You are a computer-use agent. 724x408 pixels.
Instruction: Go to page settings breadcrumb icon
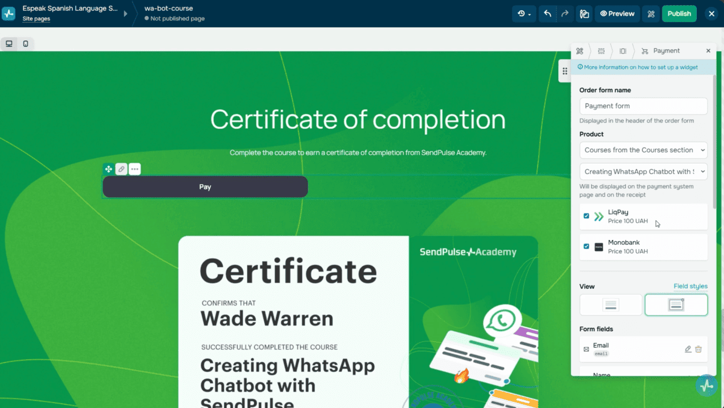[580, 51]
